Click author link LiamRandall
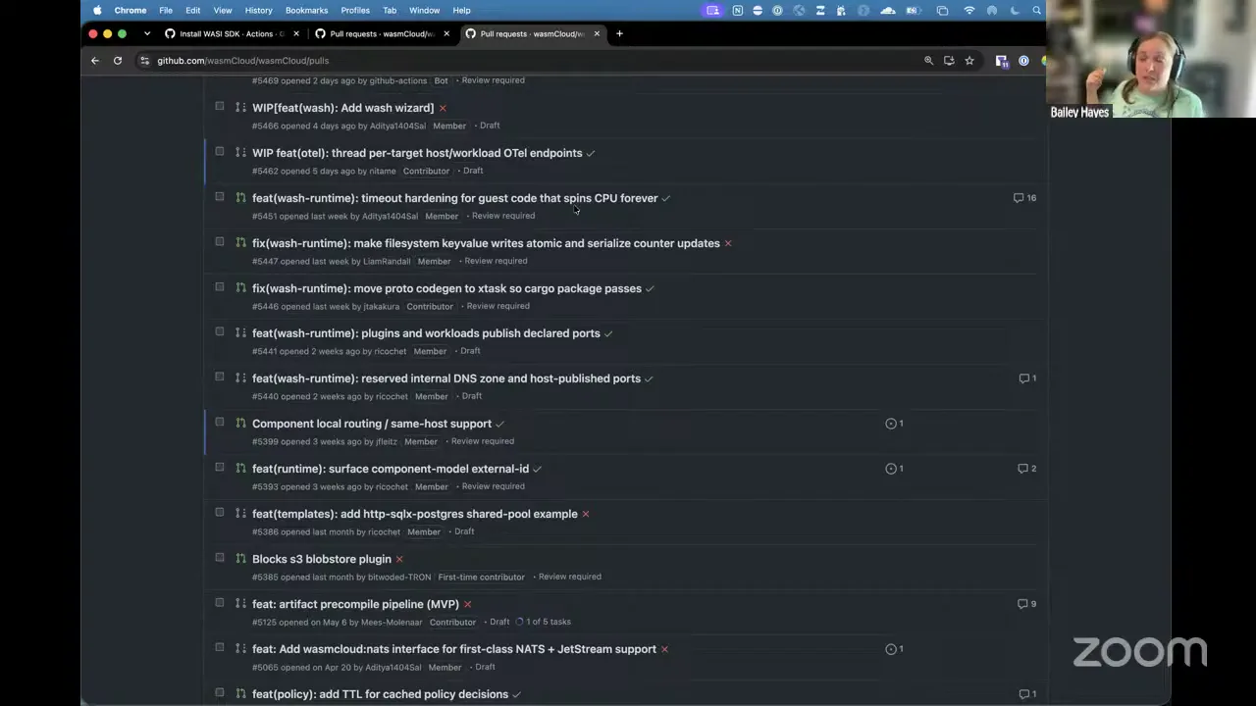The image size is (1256, 706). point(387,262)
